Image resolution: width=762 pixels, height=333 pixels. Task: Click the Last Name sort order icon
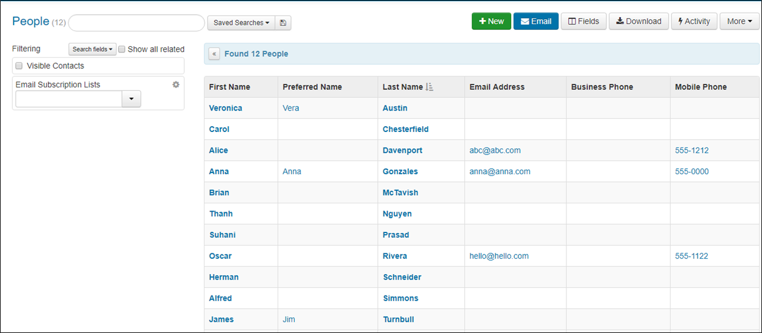pos(430,87)
